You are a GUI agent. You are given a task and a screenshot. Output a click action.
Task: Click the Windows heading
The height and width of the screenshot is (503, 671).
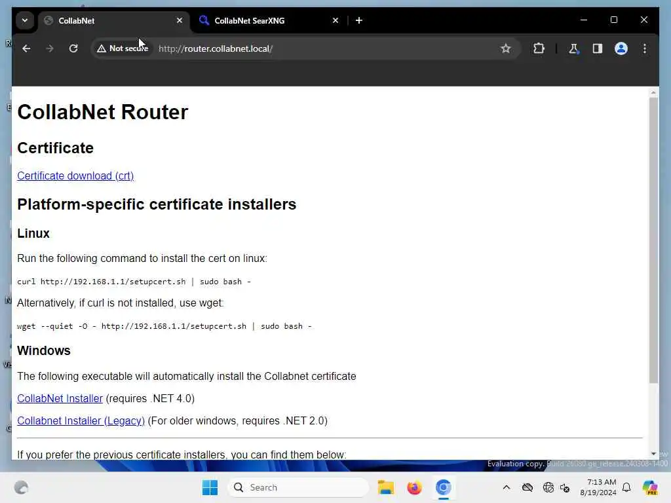pos(44,350)
